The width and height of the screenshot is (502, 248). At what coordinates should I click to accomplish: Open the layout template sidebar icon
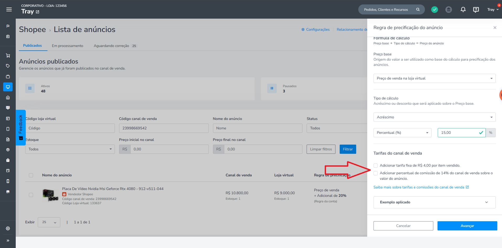8,118
